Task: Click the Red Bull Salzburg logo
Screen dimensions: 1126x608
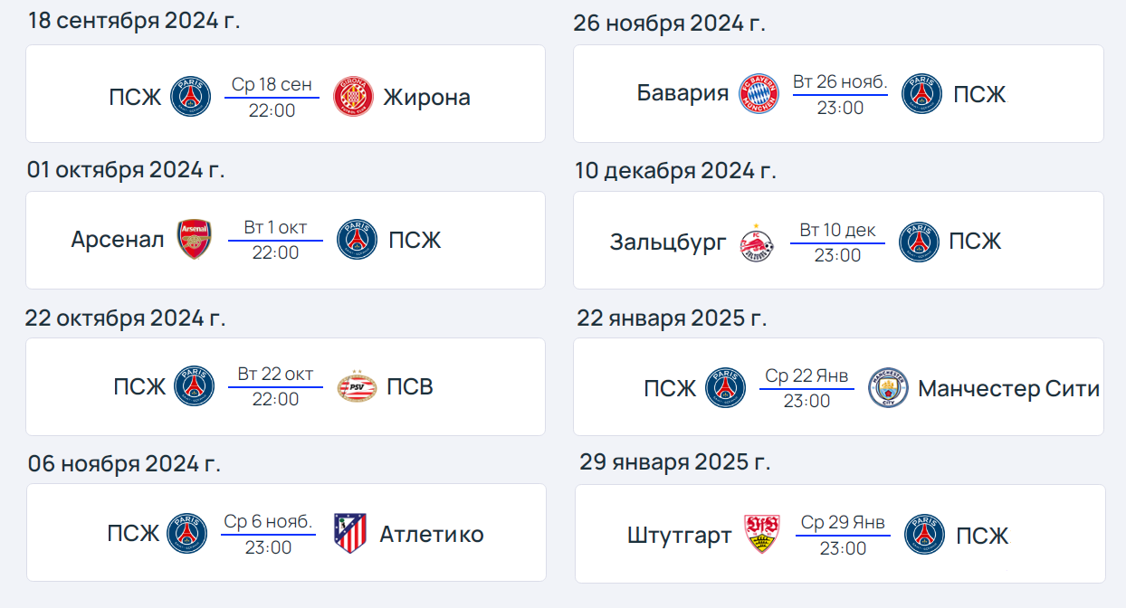Action: click(x=756, y=242)
